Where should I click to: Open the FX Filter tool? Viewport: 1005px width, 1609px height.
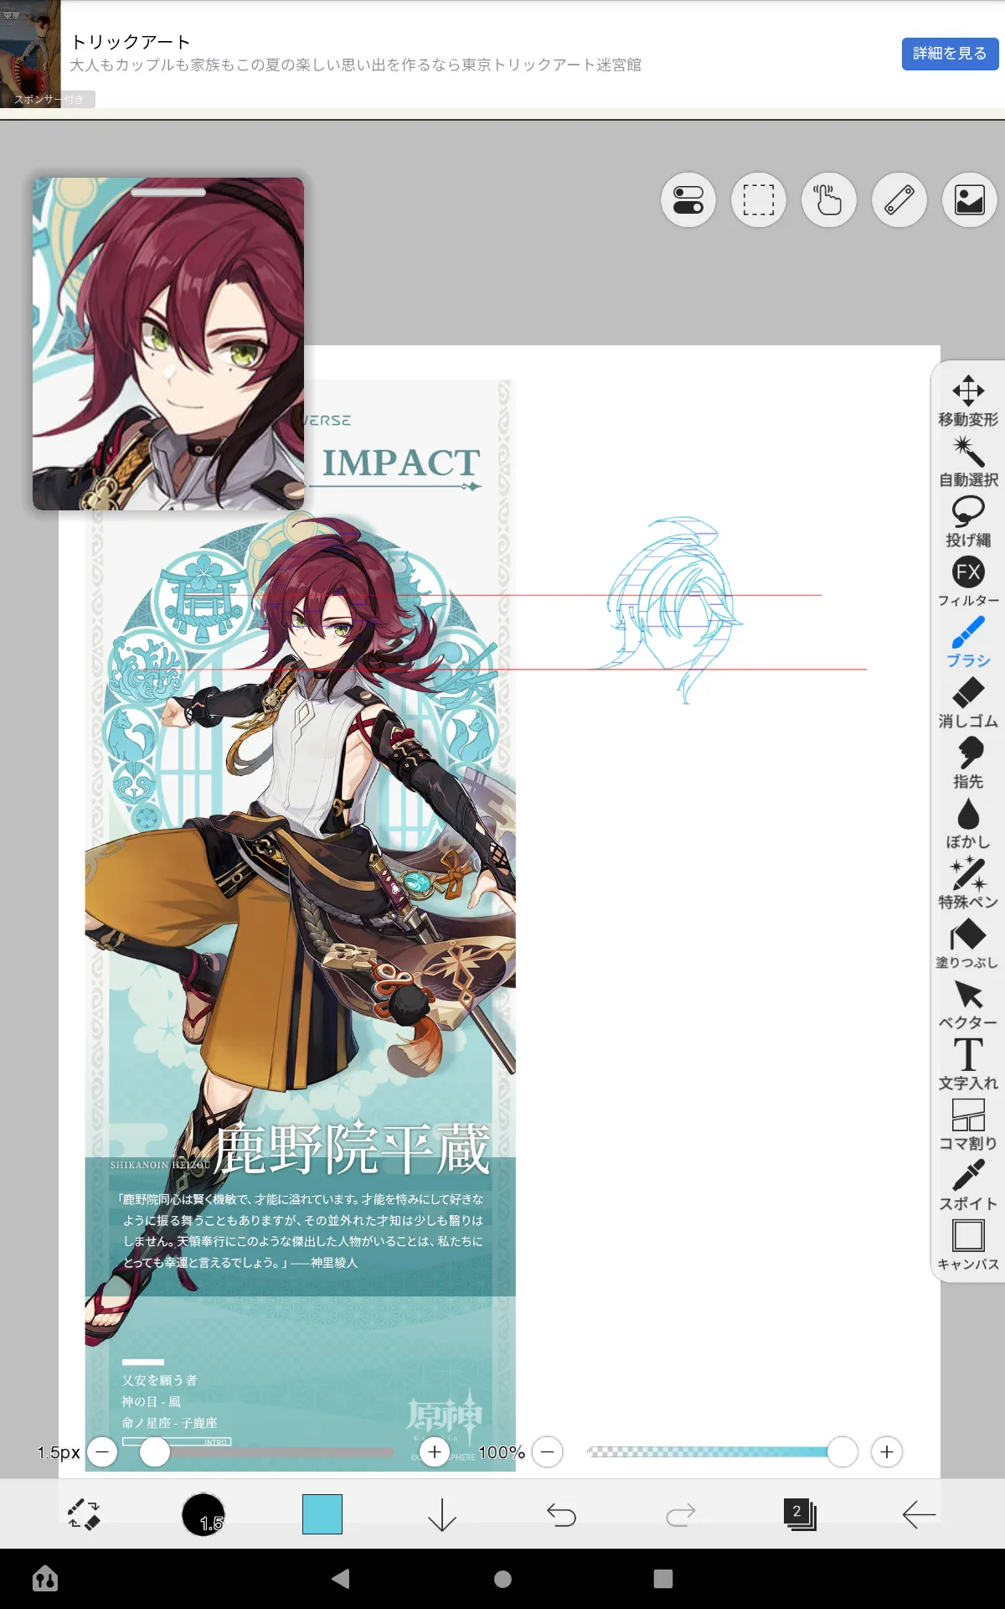click(x=968, y=582)
